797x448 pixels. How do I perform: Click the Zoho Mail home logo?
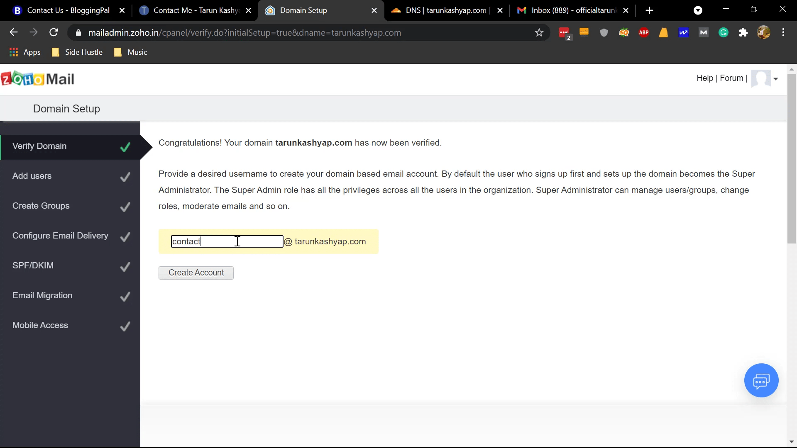tap(37, 79)
